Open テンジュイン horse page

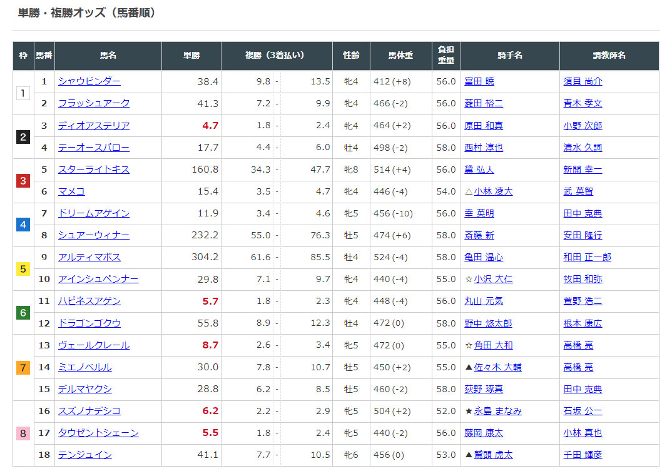(85, 455)
